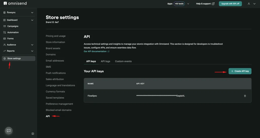Viewport: 260px width, 138px height.
Task: Go to Currency formats settings
Action: point(55,92)
